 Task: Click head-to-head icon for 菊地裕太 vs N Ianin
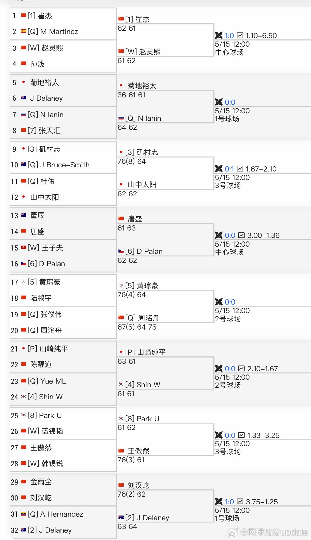219,102
